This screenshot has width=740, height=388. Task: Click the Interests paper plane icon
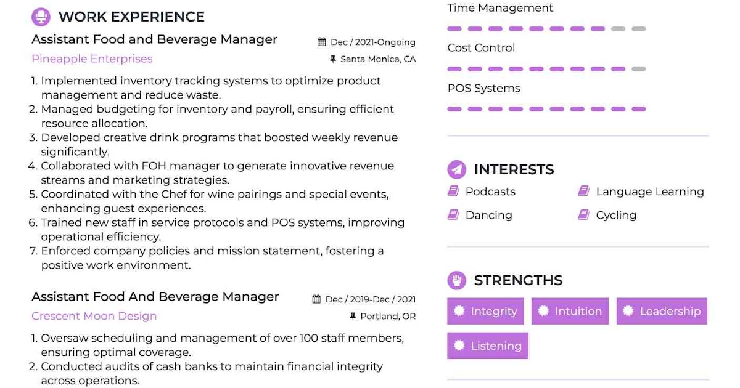tap(456, 169)
